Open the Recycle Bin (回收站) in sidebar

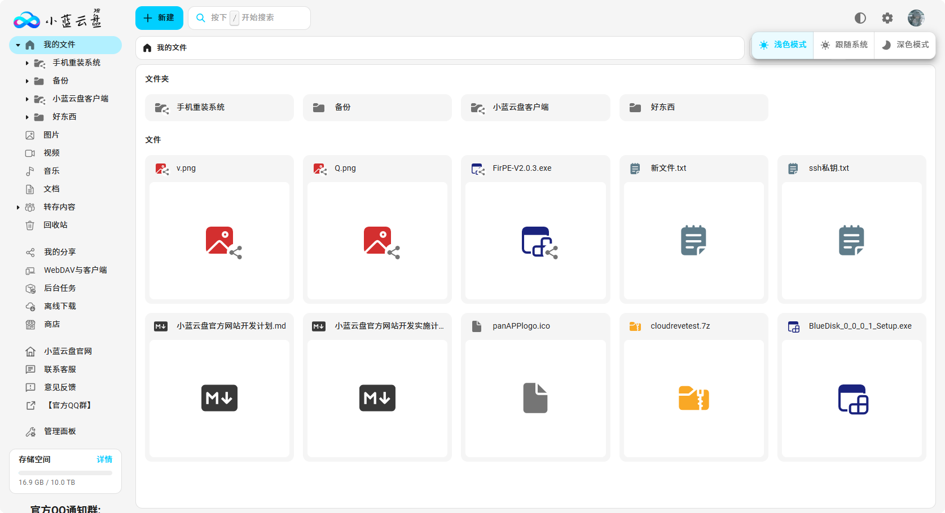pos(55,225)
